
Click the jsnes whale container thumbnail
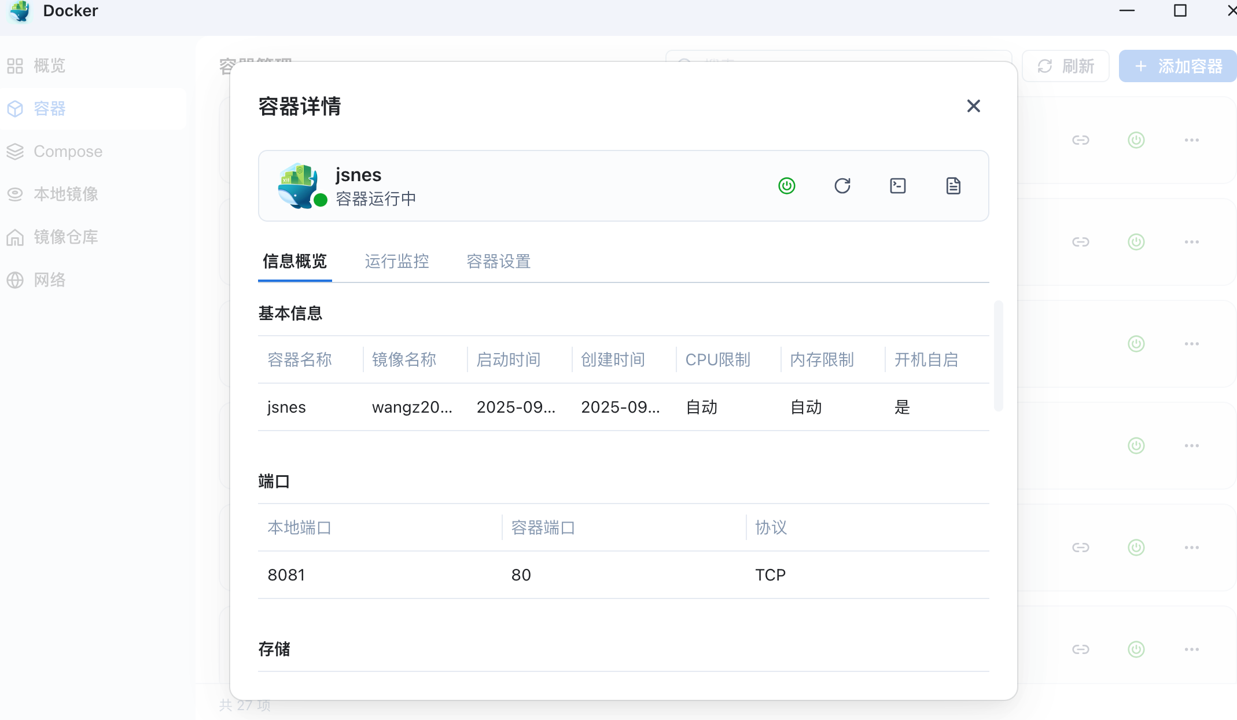pos(297,185)
